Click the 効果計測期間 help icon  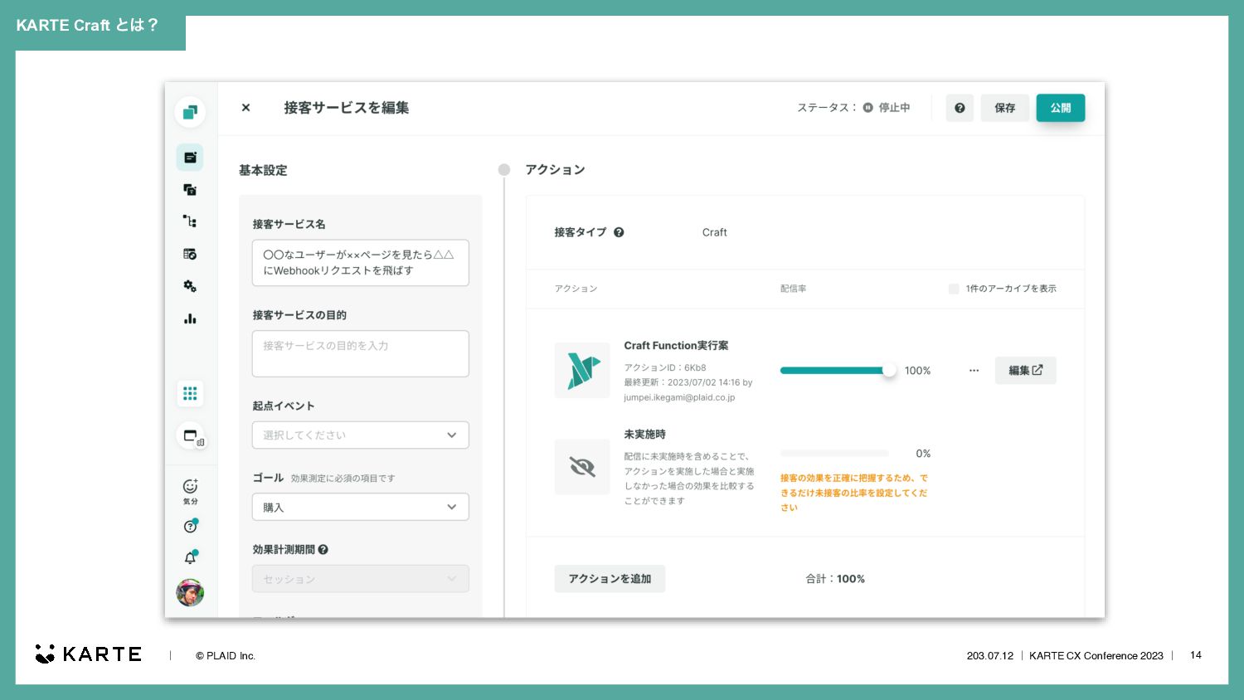click(323, 549)
